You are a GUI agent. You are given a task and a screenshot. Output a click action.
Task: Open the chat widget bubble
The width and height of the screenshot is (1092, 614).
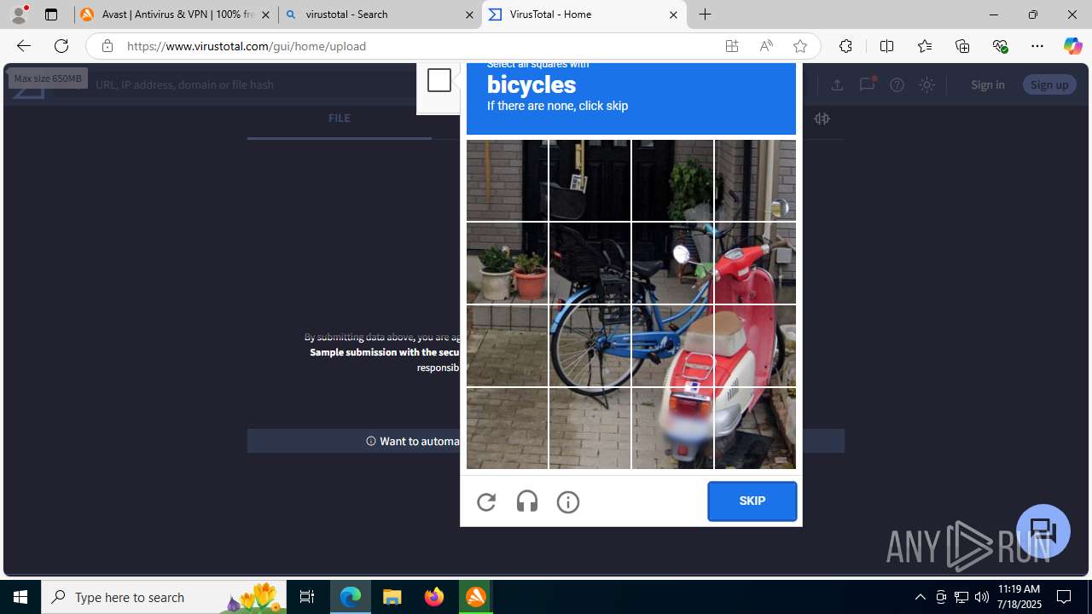pyautogui.click(x=1043, y=531)
